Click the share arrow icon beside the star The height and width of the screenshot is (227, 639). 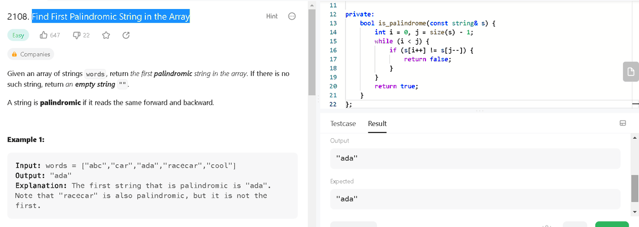125,36
